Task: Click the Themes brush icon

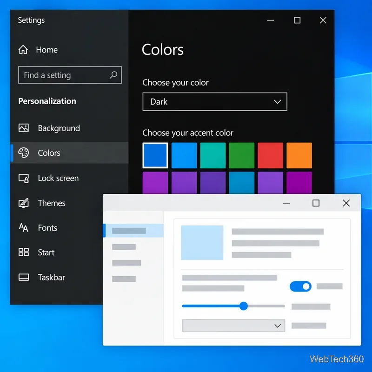Action: click(24, 203)
